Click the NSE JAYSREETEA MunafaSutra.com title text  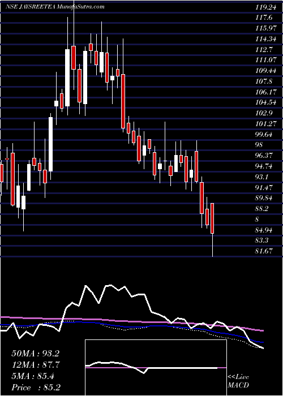(55, 7)
